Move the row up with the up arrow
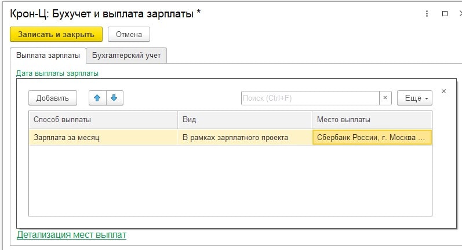Screen dimensions: 462x250 tap(97, 98)
